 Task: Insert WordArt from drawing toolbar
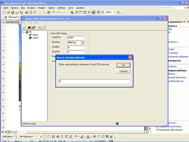[x=58, y=137]
